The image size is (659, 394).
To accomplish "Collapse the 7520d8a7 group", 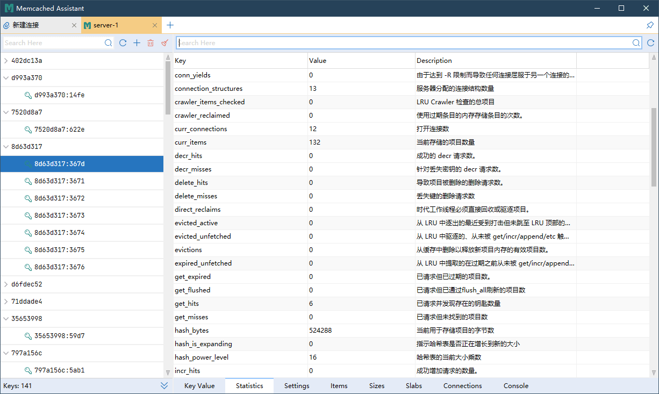I will 6,112.
